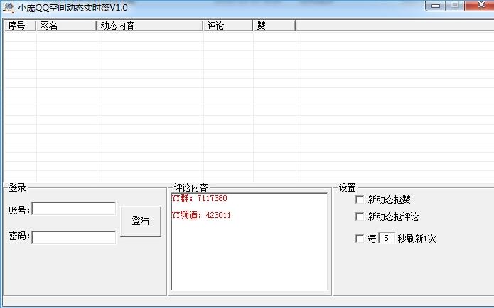Click the 评论 column header
The image size is (494, 308).
(227, 26)
